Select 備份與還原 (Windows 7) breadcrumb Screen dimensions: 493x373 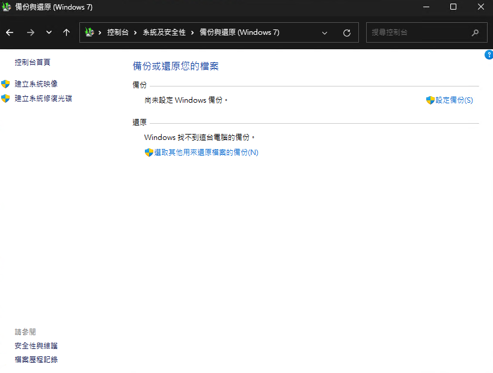tap(239, 32)
